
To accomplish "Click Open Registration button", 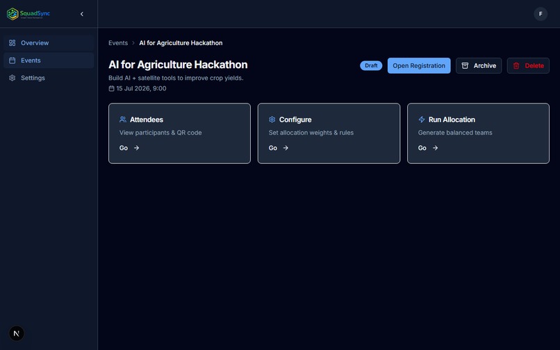I will 419,66.
